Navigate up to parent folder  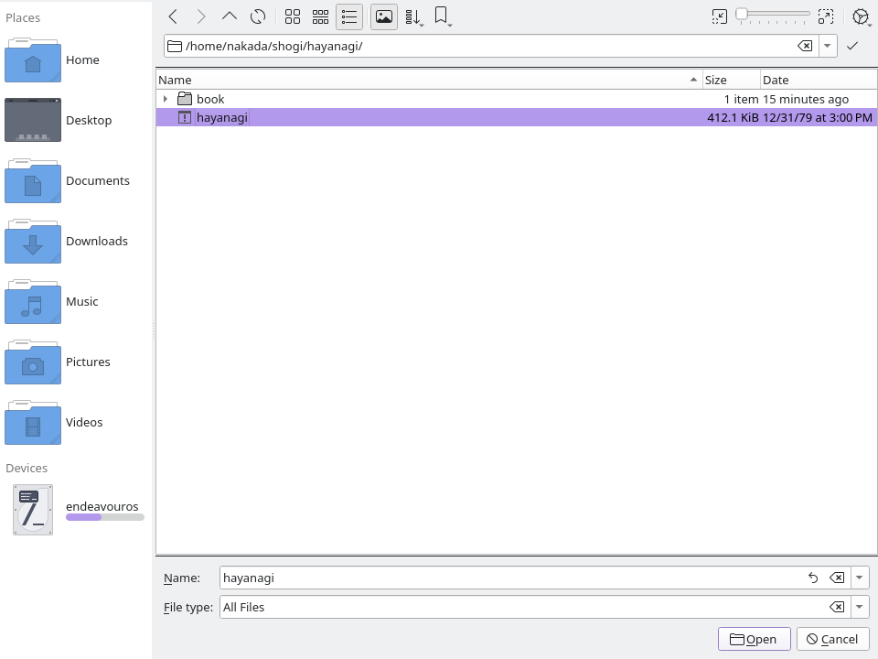tap(229, 16)
